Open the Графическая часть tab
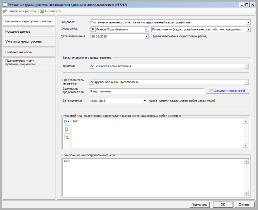 (x=28, y=52)
